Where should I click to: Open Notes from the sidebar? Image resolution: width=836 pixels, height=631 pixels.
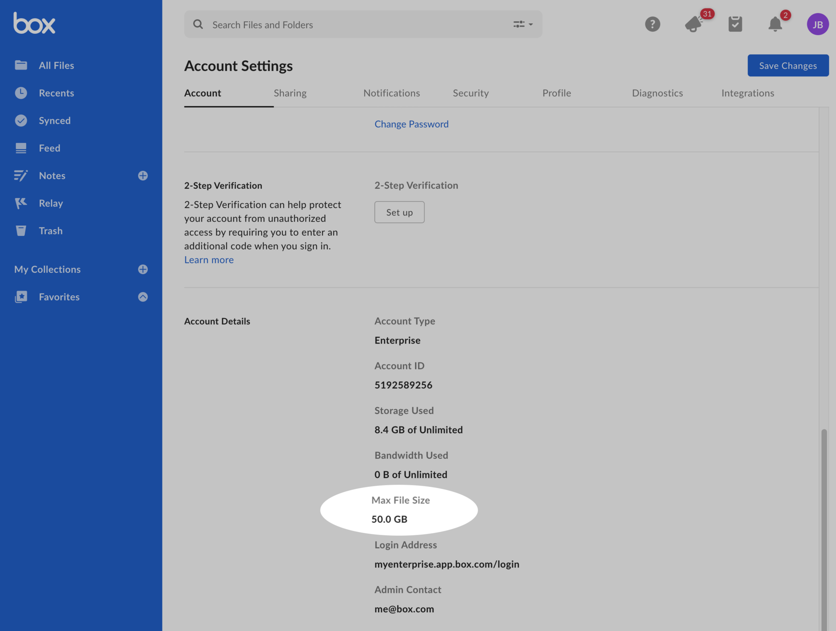[52, 176]
